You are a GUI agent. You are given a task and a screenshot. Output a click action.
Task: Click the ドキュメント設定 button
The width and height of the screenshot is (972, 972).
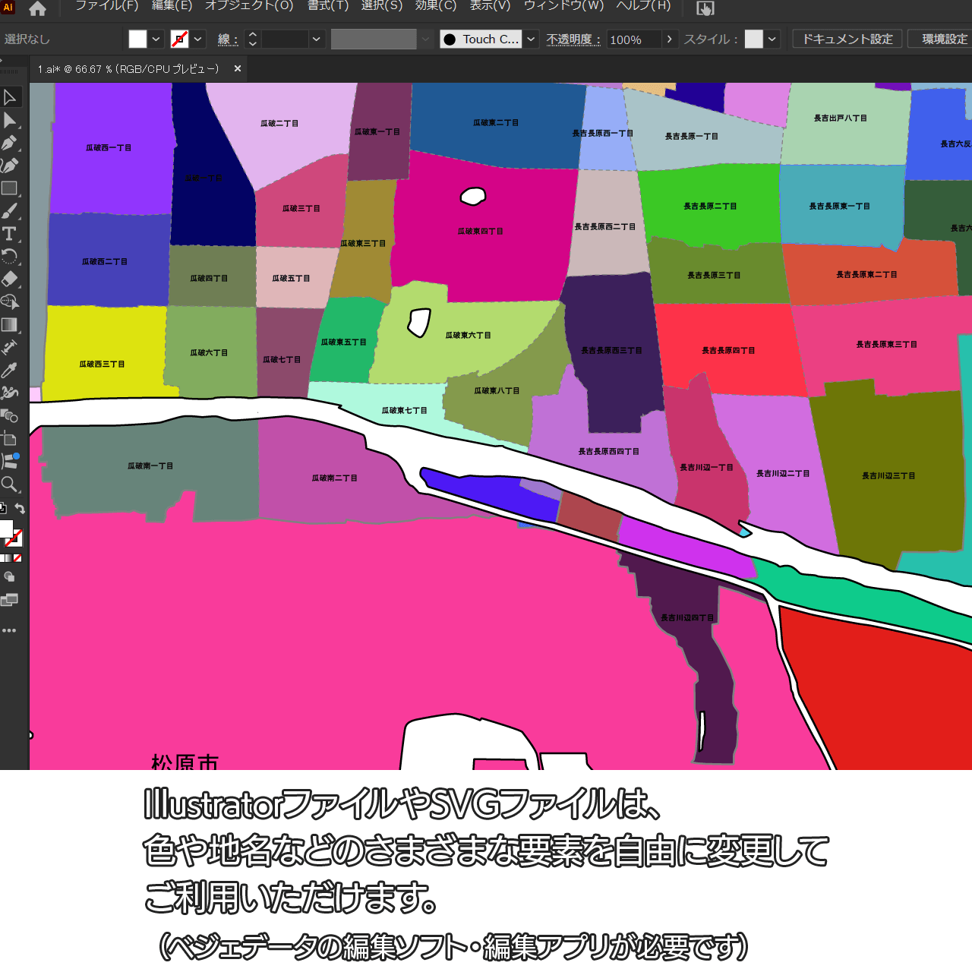[847, 39]
